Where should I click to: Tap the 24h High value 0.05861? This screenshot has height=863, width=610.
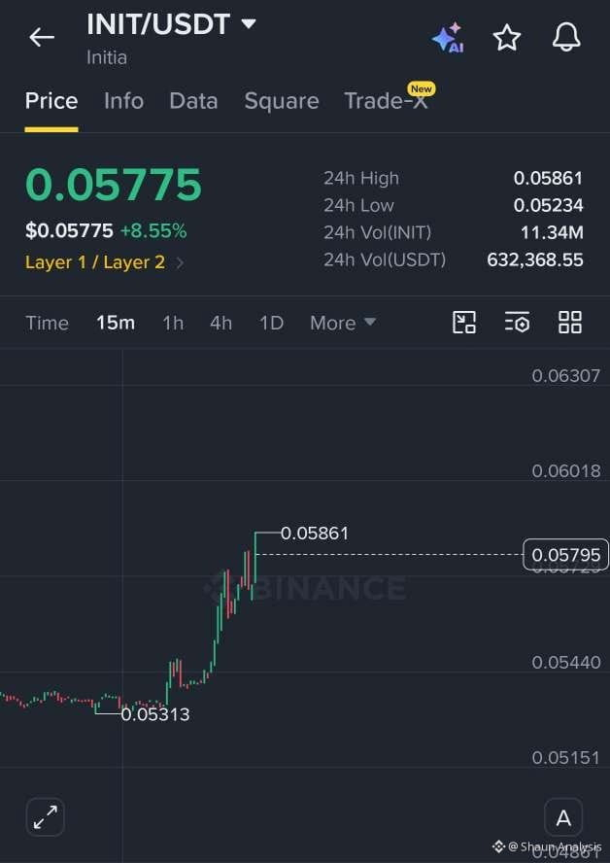(x=548, y=178)
